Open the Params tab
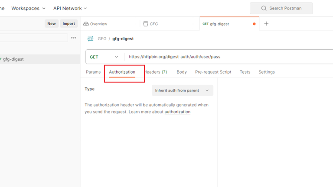Viewport: 333px width, 187px height. pyautogui.click(x=93, y=72)
